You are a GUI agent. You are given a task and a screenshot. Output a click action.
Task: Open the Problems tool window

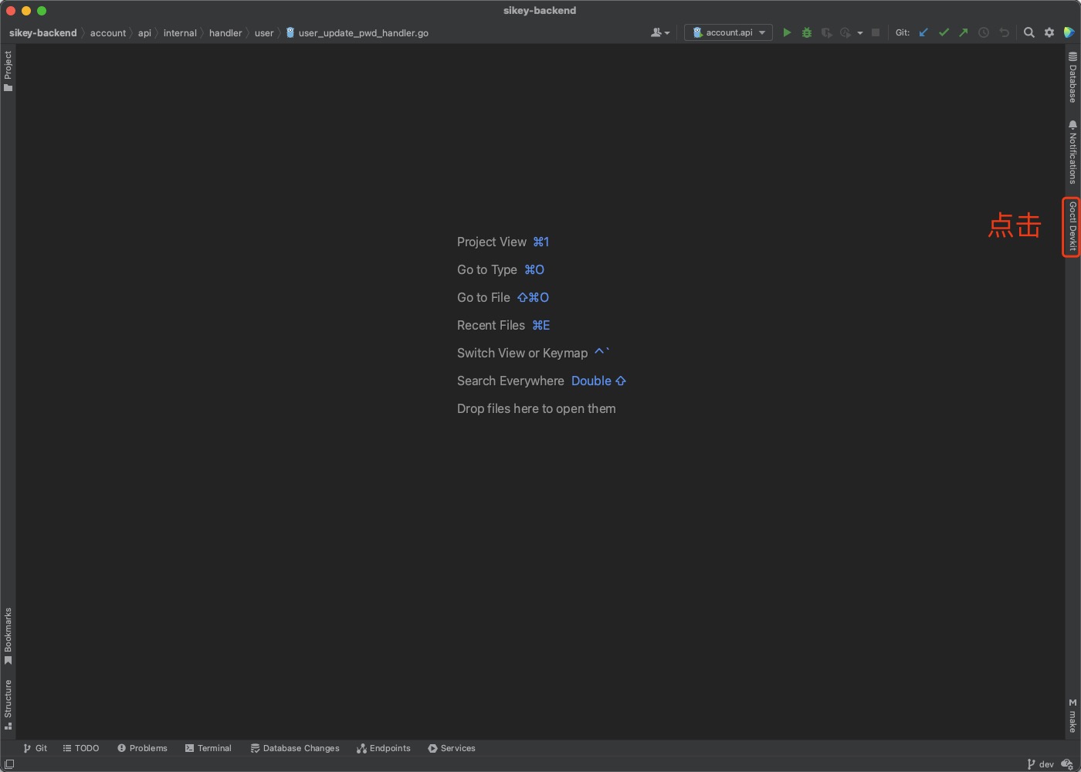142,748
